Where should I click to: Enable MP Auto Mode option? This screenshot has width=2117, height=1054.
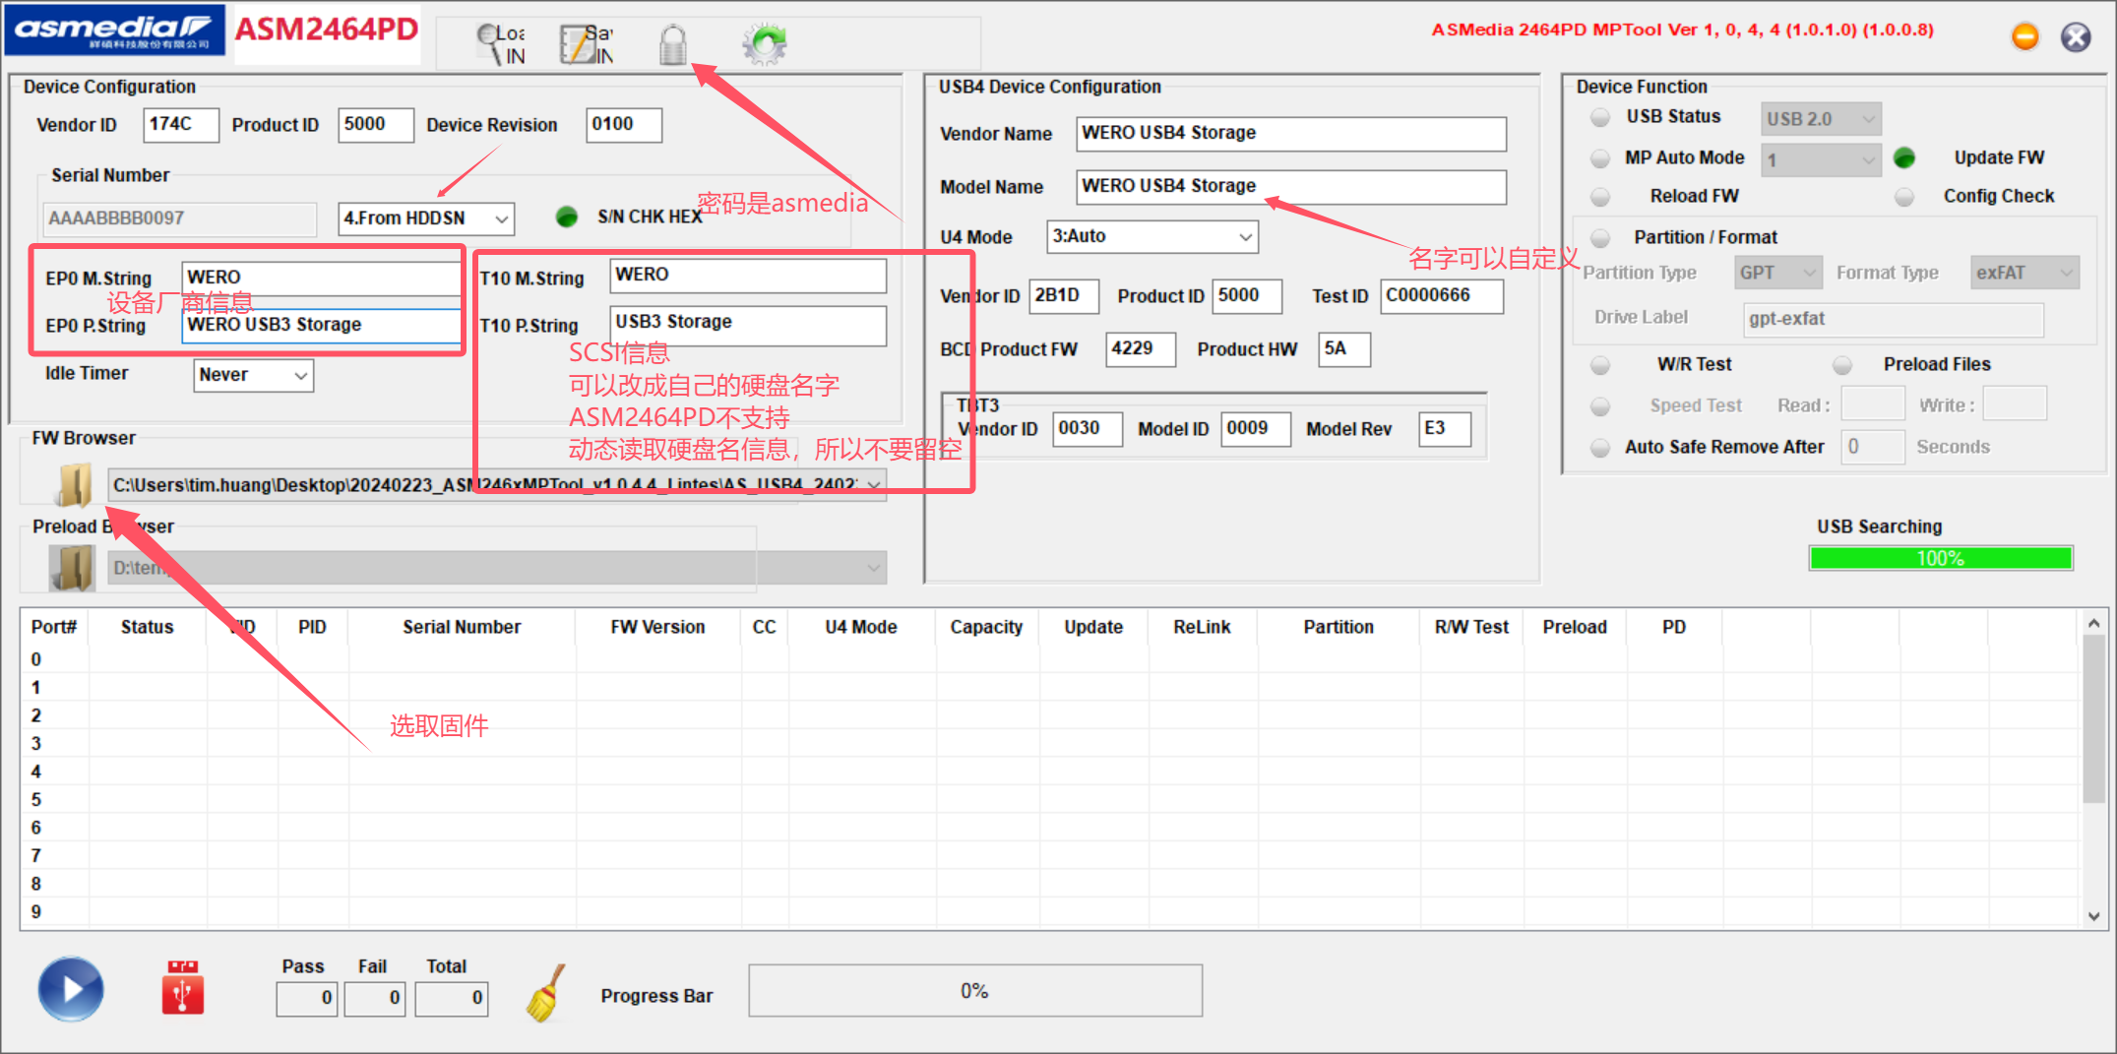click(1600, 158)
